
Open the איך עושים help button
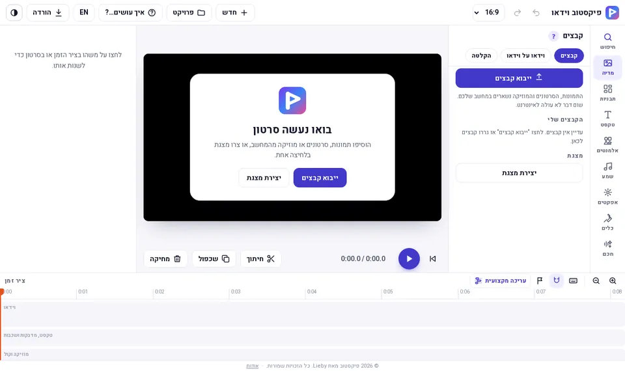[130, 13]
